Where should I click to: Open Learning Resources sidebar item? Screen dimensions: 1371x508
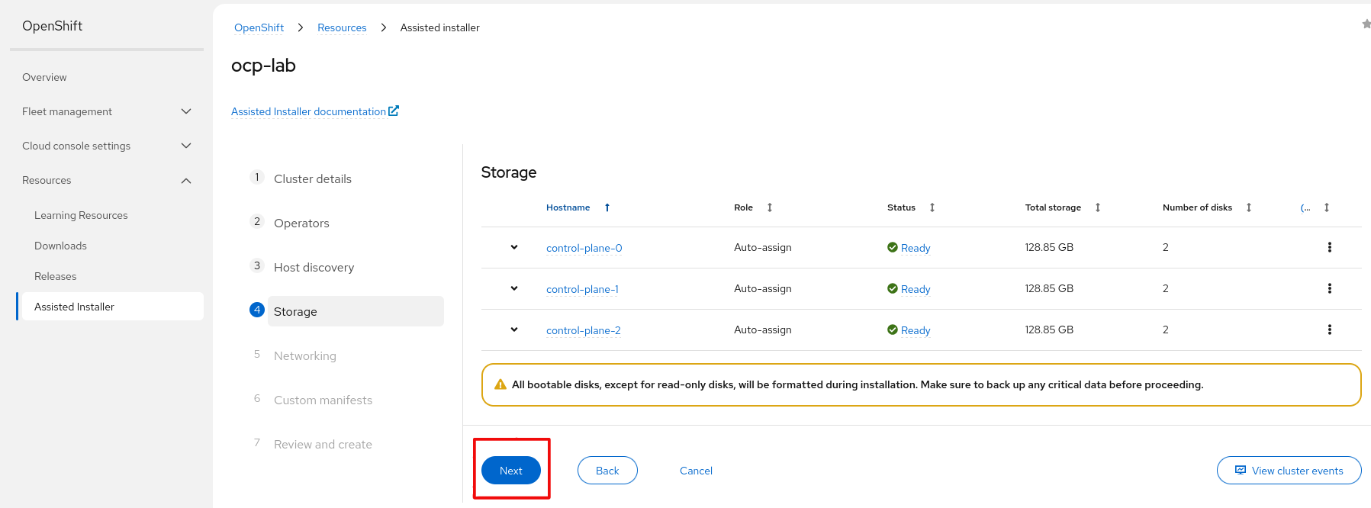click(81, 215)
